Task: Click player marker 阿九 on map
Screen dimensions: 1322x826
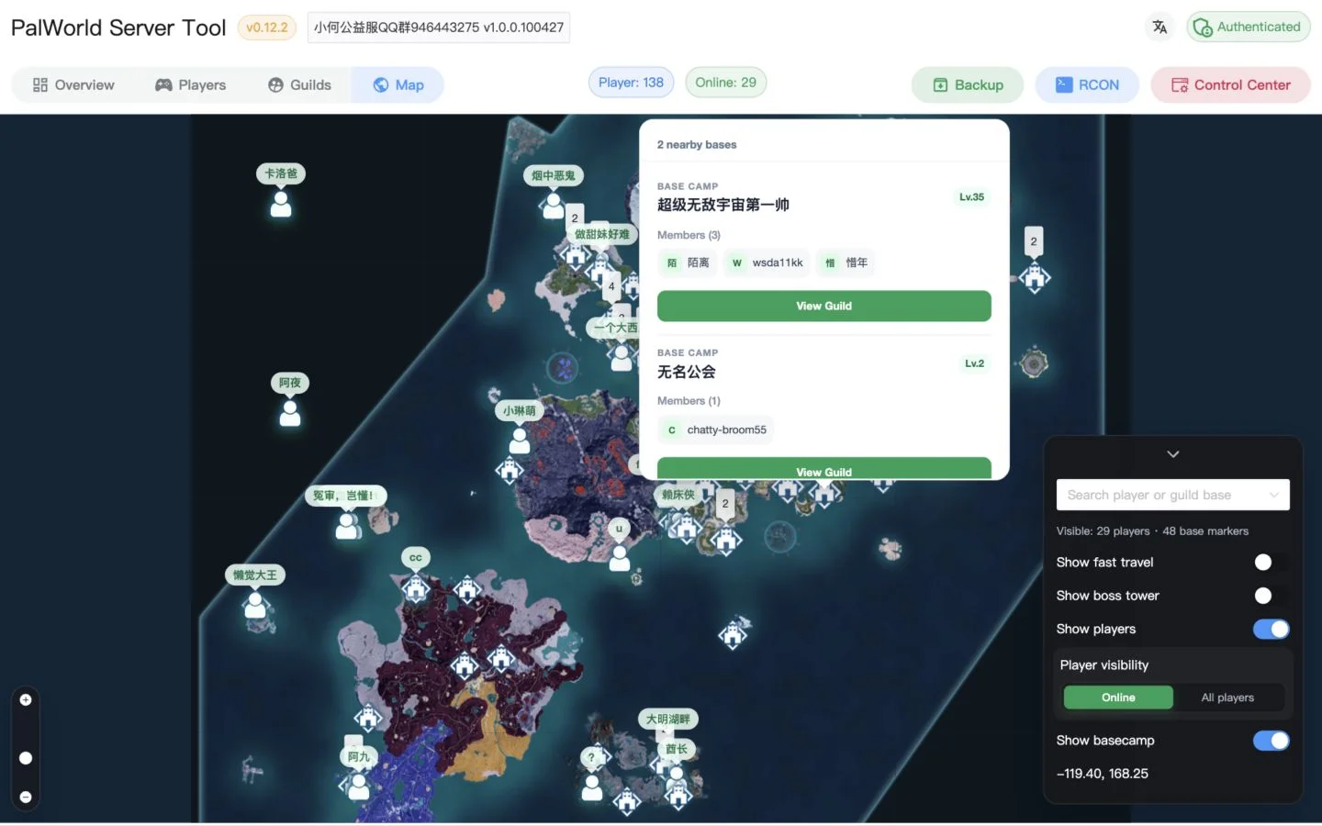Action: 359,787
